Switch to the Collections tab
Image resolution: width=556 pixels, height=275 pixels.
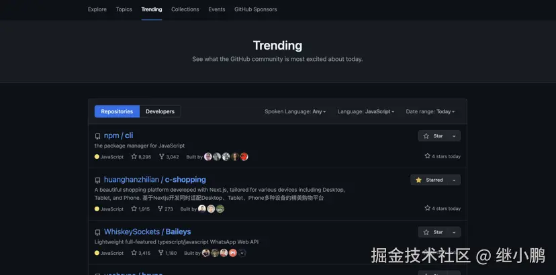(x=185, y=9)
